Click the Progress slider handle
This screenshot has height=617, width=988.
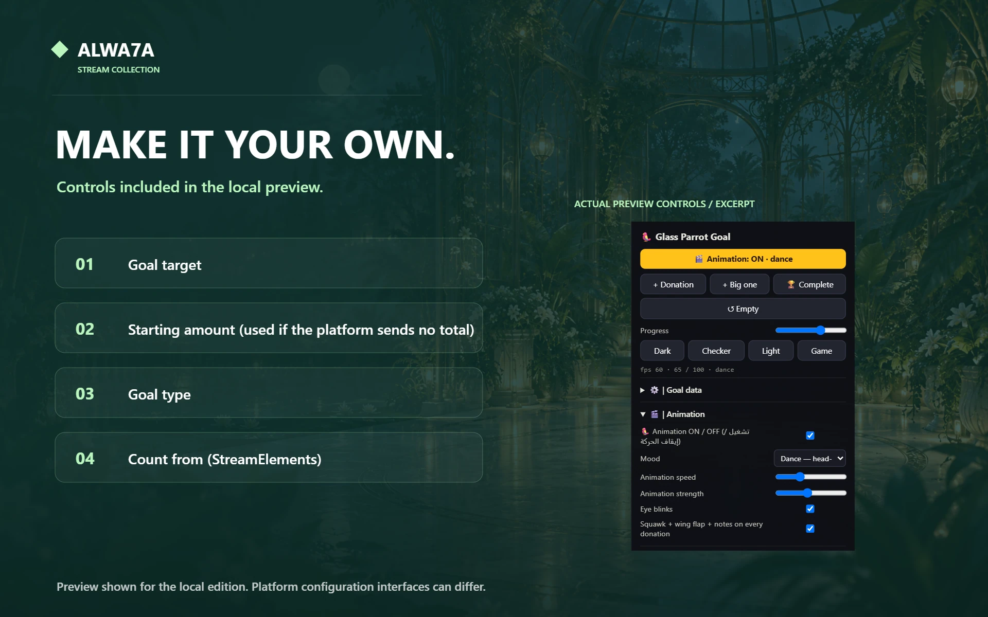point(820,330)
